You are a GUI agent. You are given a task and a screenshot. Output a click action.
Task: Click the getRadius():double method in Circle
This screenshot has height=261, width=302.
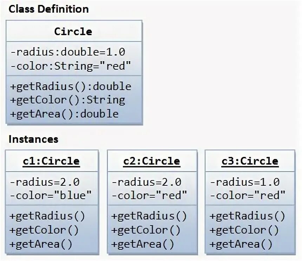coord(71,86)
